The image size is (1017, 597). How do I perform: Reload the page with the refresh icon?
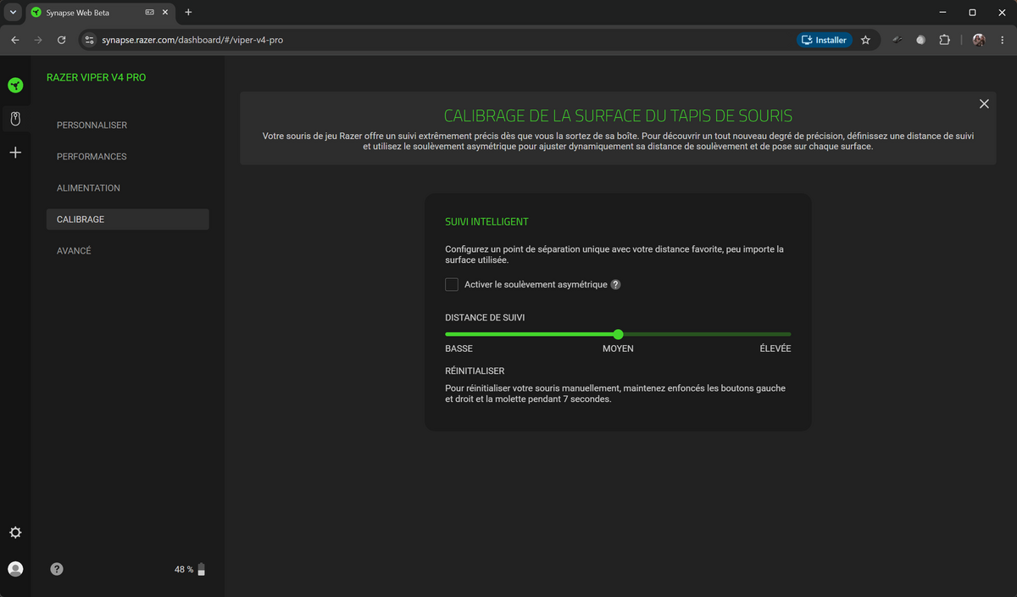(x=61, y=40)
